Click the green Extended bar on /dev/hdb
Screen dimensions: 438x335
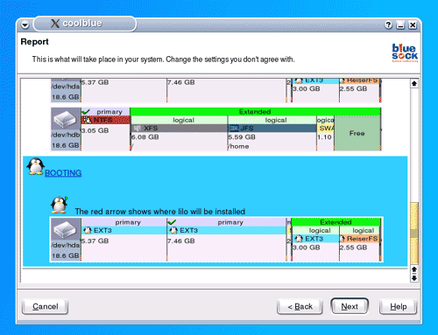coord(255,112)
